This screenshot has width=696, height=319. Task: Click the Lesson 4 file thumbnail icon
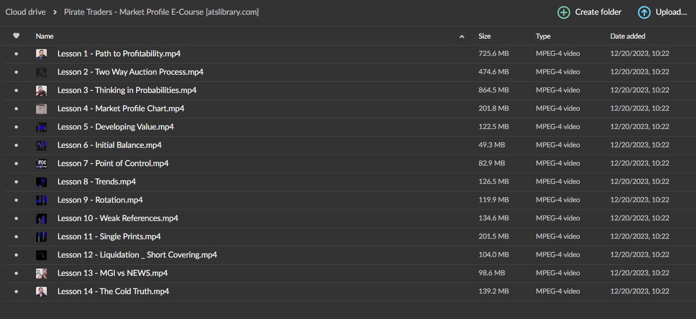41,109
